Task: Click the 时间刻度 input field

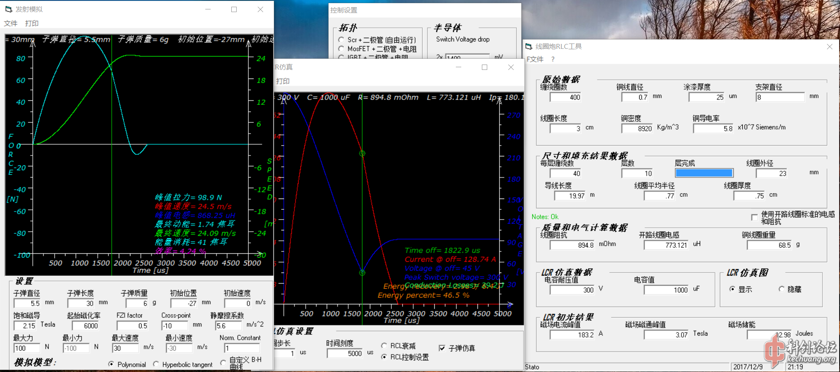Action: tap(345, 354)
